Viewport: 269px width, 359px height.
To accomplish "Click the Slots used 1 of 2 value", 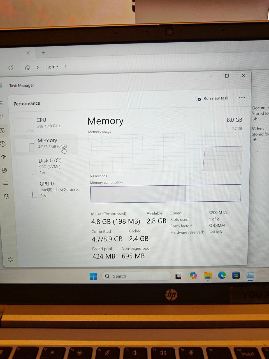I will (214, 219).
